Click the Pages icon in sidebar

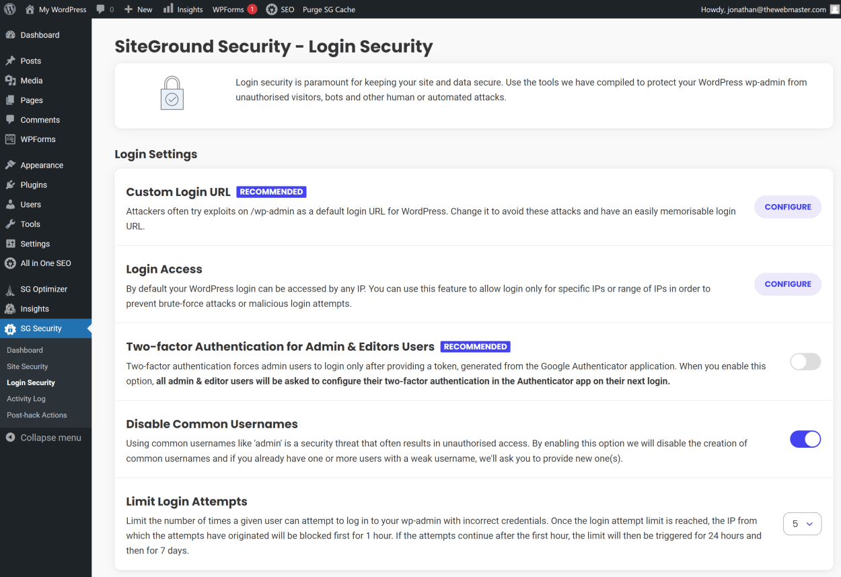coord(10,100)
